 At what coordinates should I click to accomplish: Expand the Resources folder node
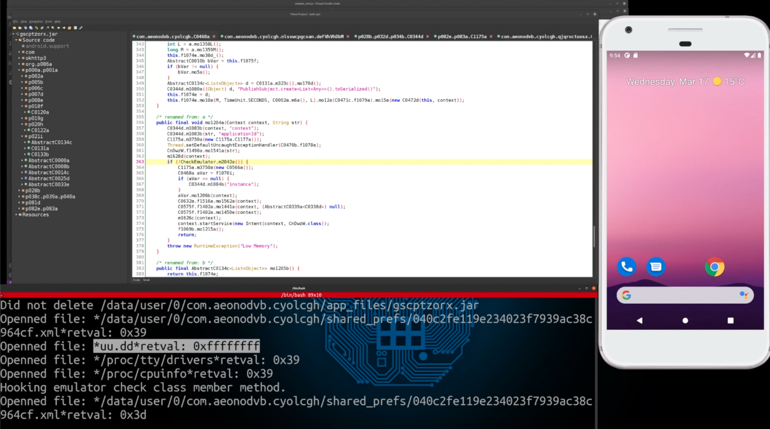pyautogui.click(x=16, y=215)
